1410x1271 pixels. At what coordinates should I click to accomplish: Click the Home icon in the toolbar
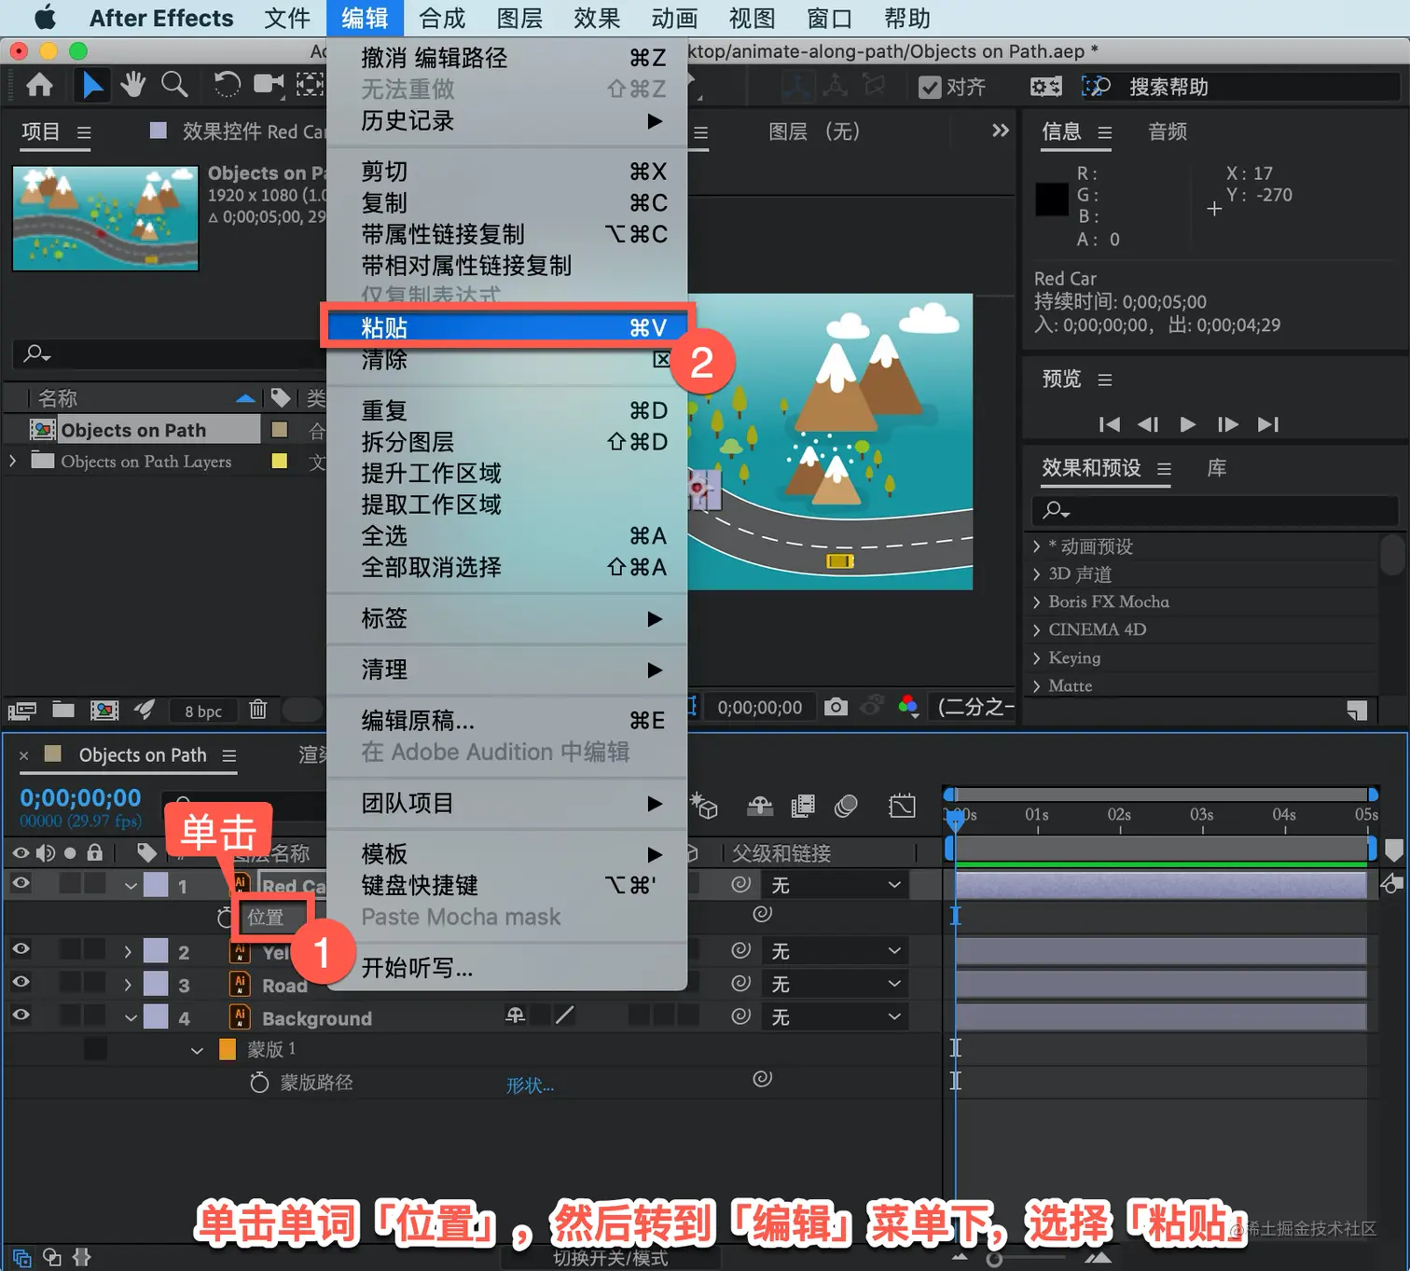[39, 86]
